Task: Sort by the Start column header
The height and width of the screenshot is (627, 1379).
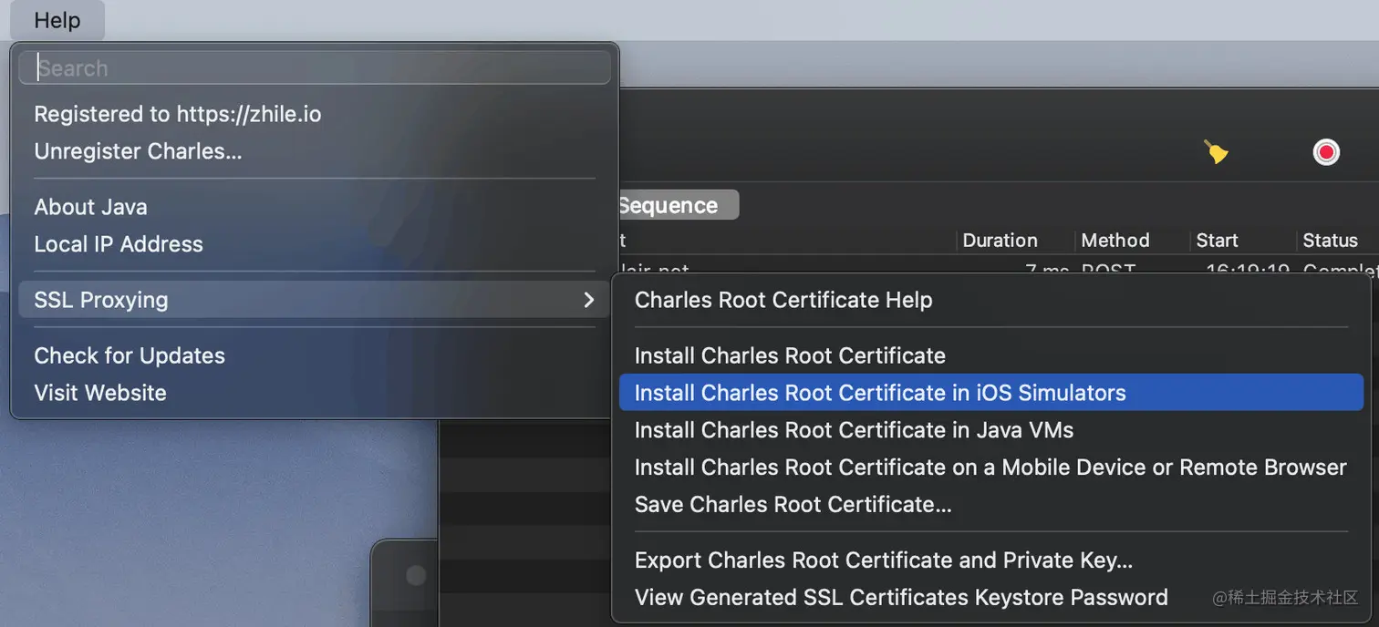Action: click(x=1217, y=241)
